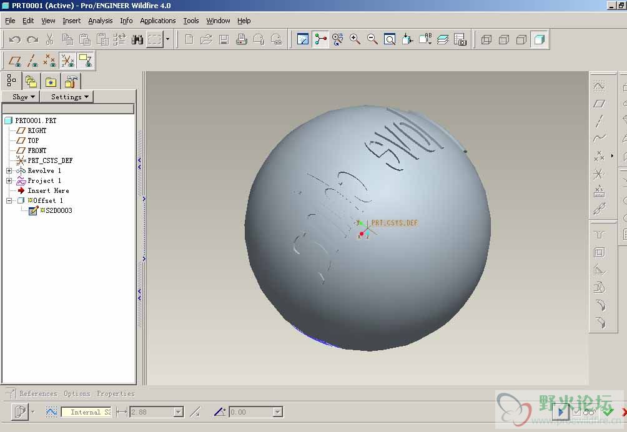Click the Undo icon in the toolbar
This screenshot has height=432, width=627.
pyautogui.click(x=15, y=39)
